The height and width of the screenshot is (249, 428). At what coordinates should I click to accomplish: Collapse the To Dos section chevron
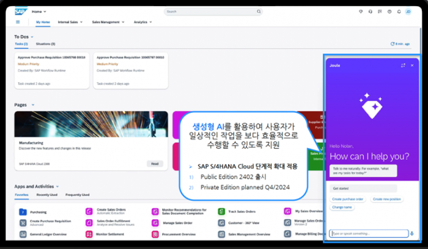coord(32,37)
